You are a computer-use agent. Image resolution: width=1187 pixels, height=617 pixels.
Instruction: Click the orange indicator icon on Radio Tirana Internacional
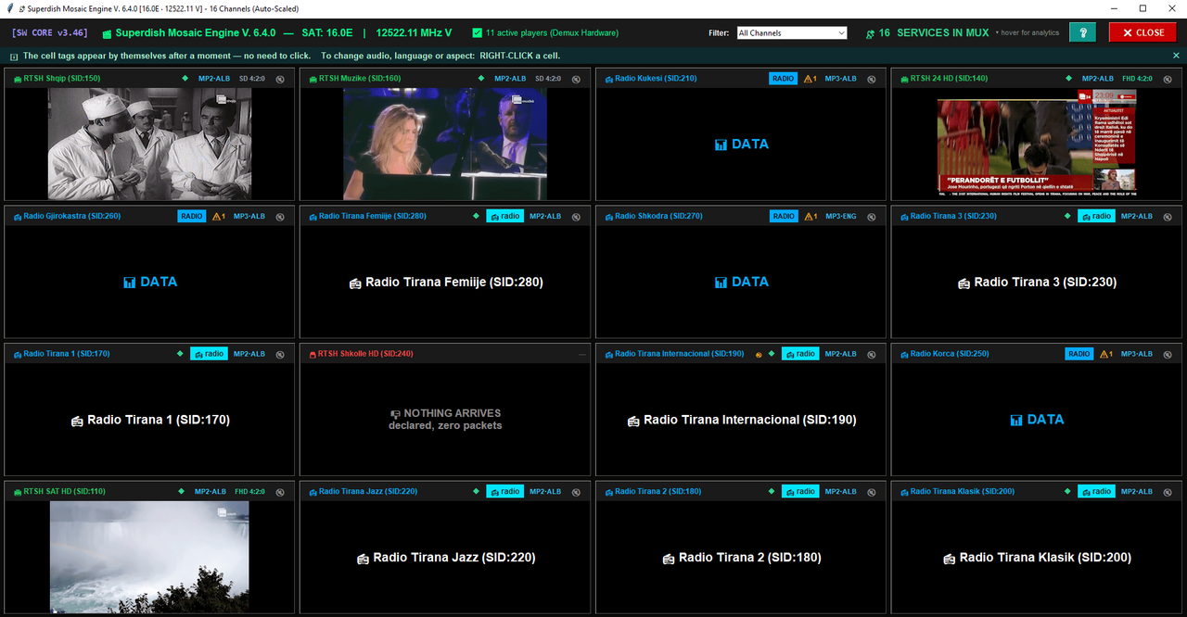pos(759,354)
